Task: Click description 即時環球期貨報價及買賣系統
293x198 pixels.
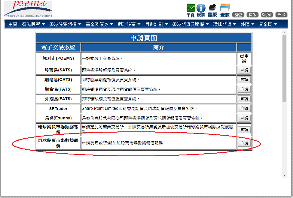Action: tap(110, 99)
